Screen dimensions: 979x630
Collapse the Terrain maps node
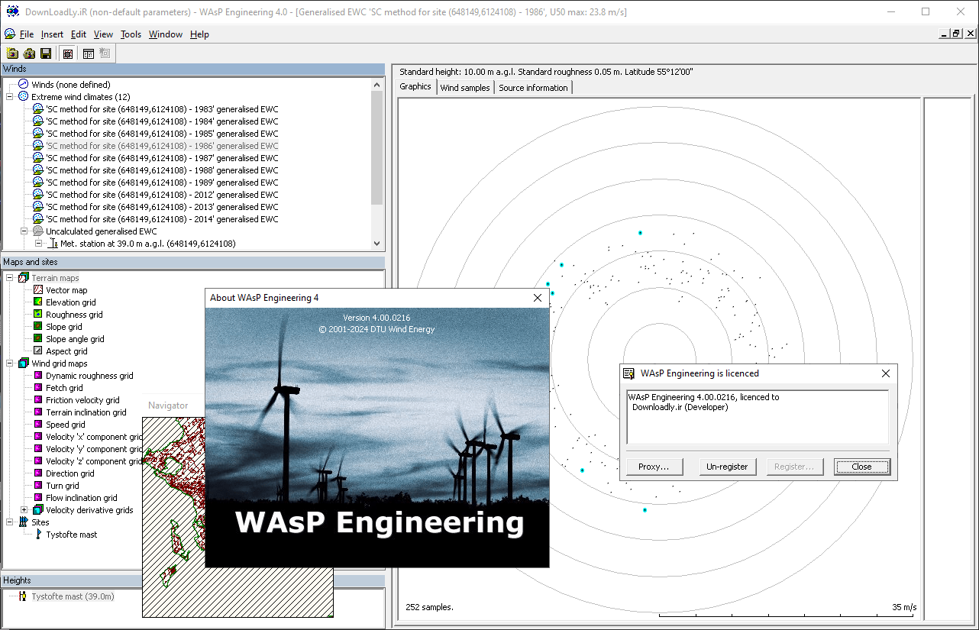coord(10,278)
